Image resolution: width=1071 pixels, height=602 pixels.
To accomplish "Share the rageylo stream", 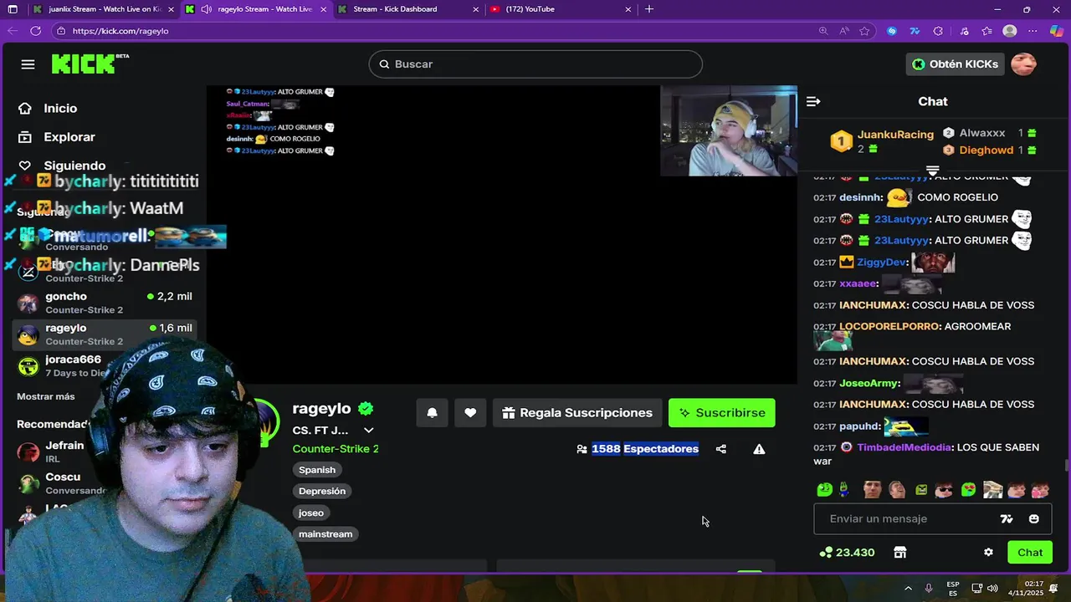I will pos(721,449).
